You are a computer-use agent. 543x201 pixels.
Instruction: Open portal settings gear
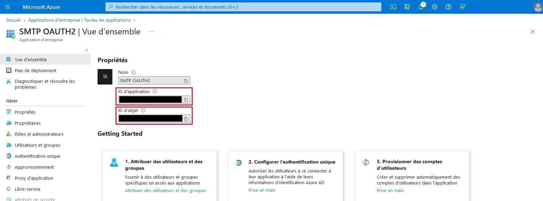tap(435, 7)
